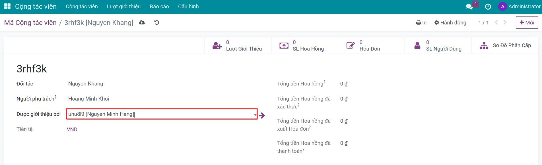
Task: Go to next record arrow
Action: [505, 22]
